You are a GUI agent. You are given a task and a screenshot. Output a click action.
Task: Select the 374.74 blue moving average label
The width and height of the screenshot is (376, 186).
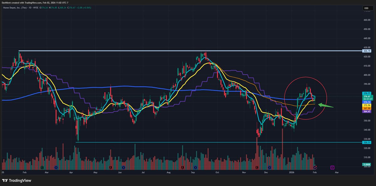(x=367, y=102)
